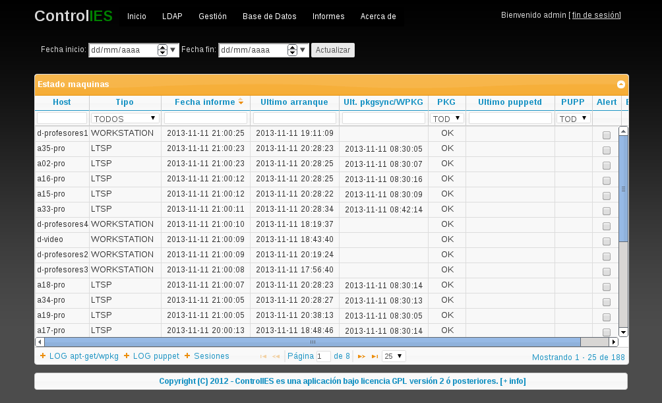Open the Acerca de menu
The height and width of the screenshot is (403, 662).
pyautogui.click(x=378, y=16)
